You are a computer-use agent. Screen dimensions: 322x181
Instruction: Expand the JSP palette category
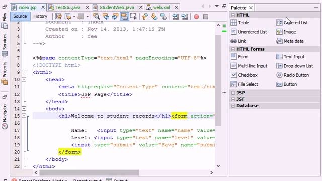(x=233, y=93)
